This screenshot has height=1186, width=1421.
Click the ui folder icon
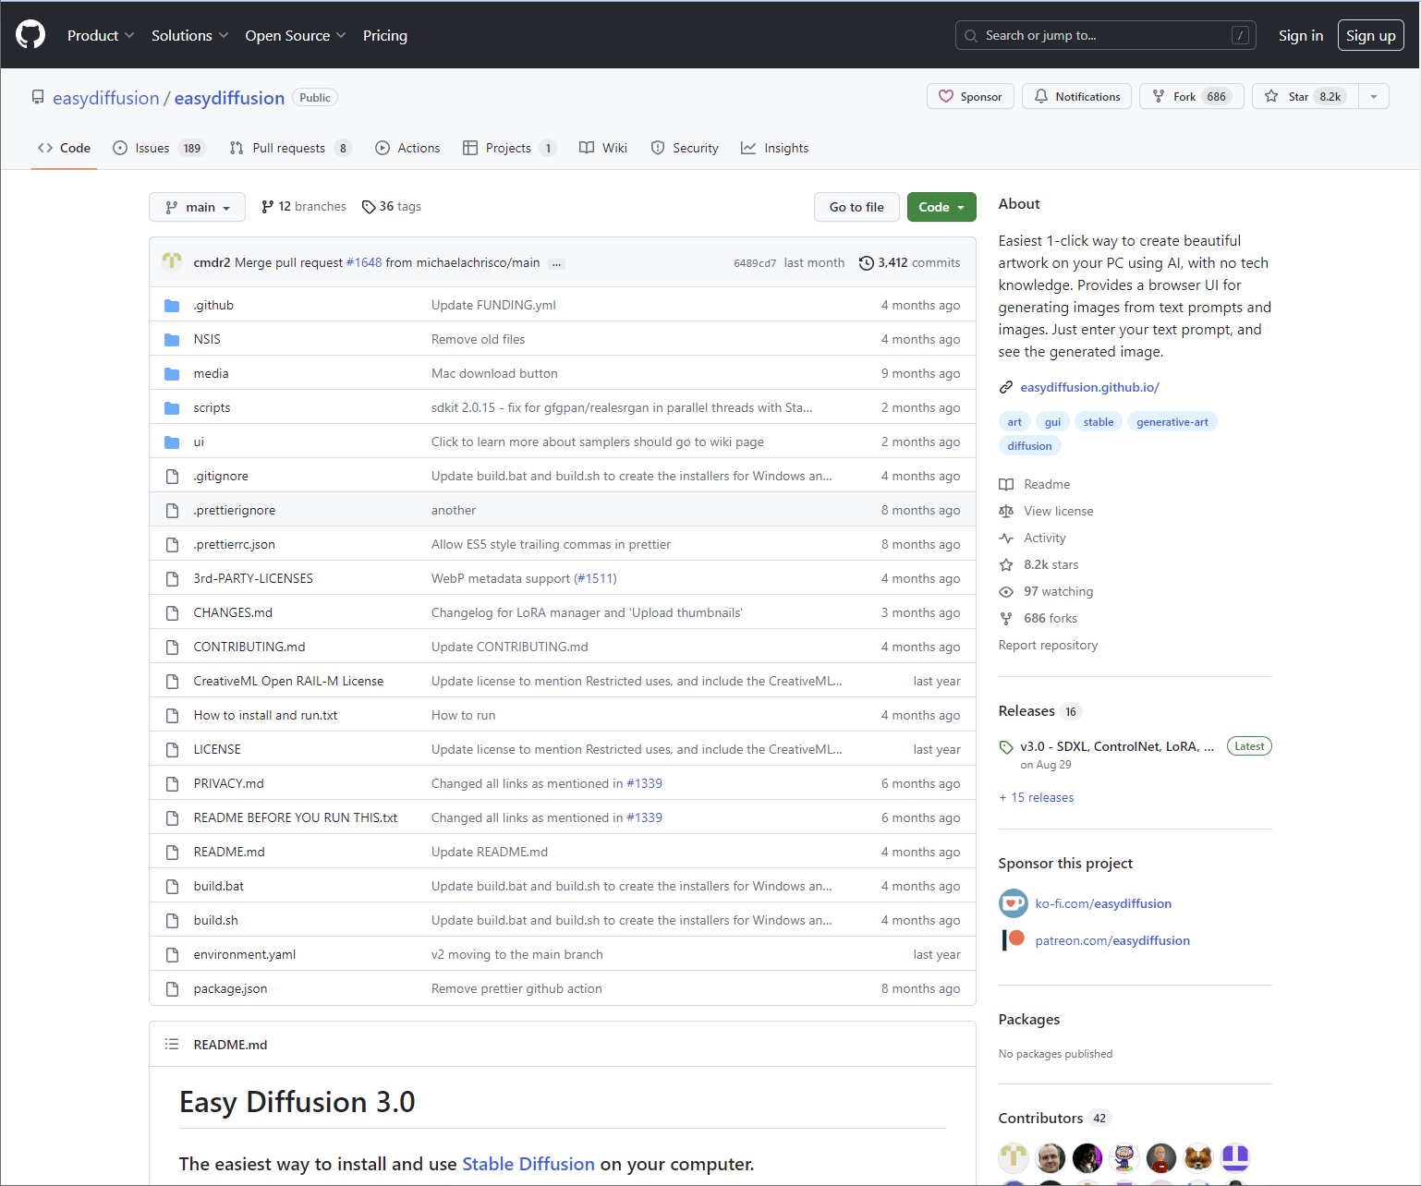(x=172, y=442)
